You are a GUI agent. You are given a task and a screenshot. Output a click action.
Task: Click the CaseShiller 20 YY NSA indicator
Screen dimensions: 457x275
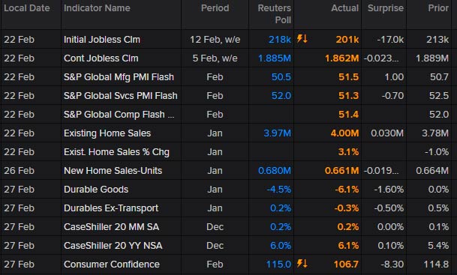pyautogui.click(x=113, y=246)
